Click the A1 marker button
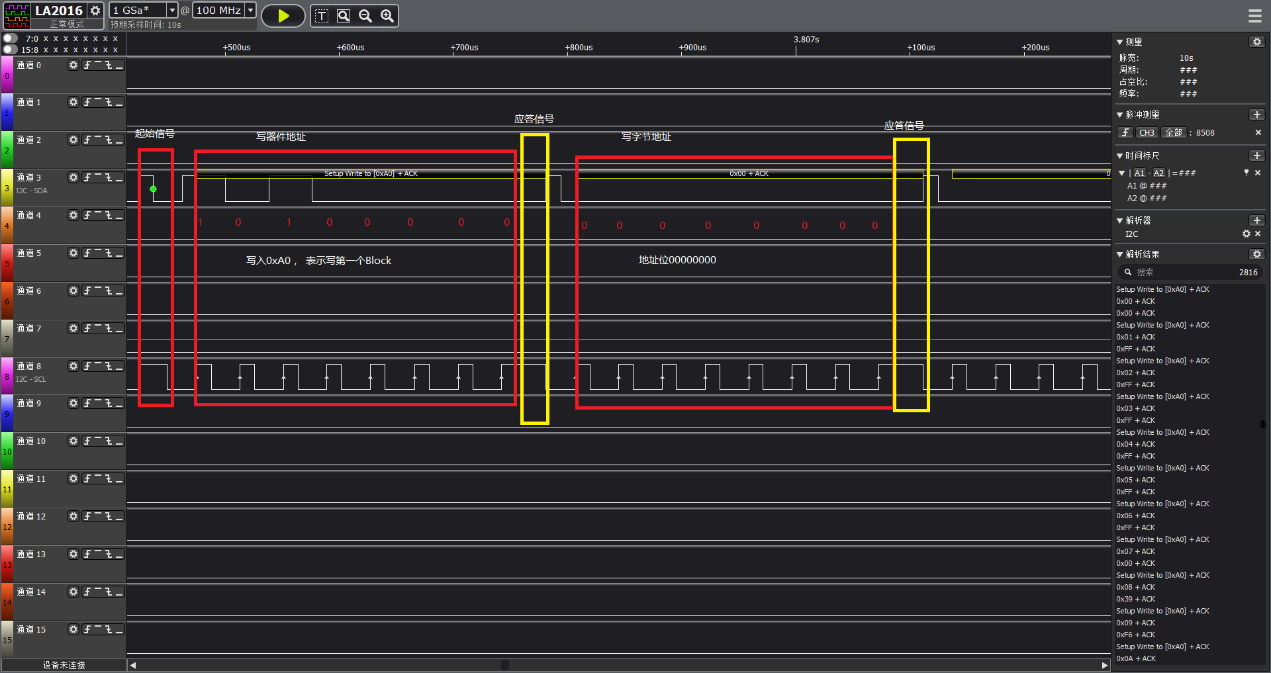This screenshot has width=1271, height=673. (1139, 173)
